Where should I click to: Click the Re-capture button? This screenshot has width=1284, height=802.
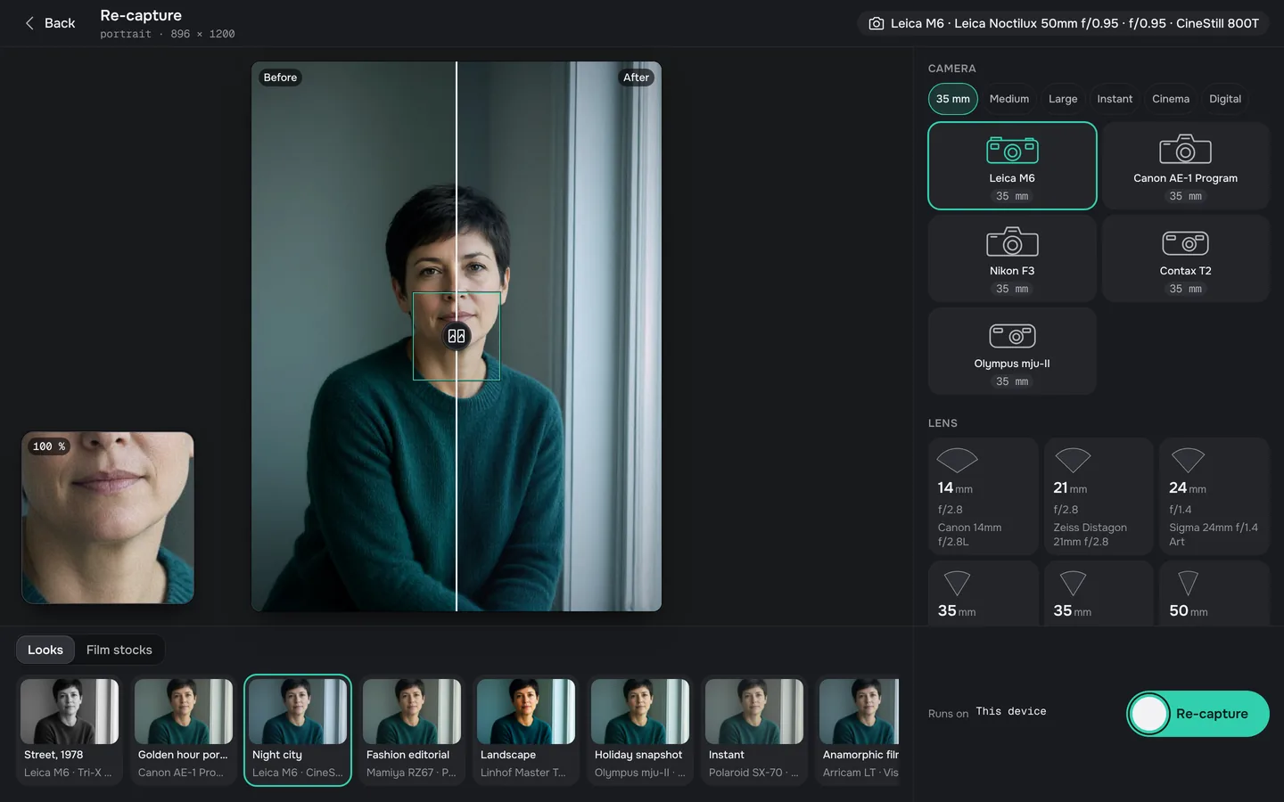(x=1198, y=714)
